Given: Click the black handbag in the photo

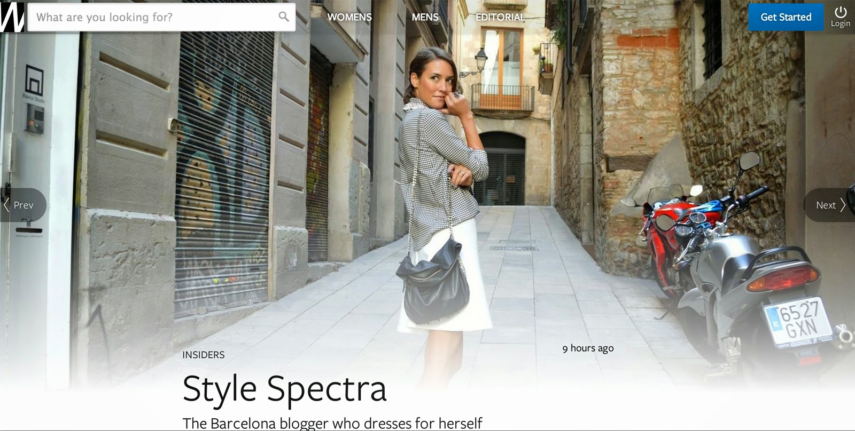Looking at the screenshot, I should click(x=433, y=283).
